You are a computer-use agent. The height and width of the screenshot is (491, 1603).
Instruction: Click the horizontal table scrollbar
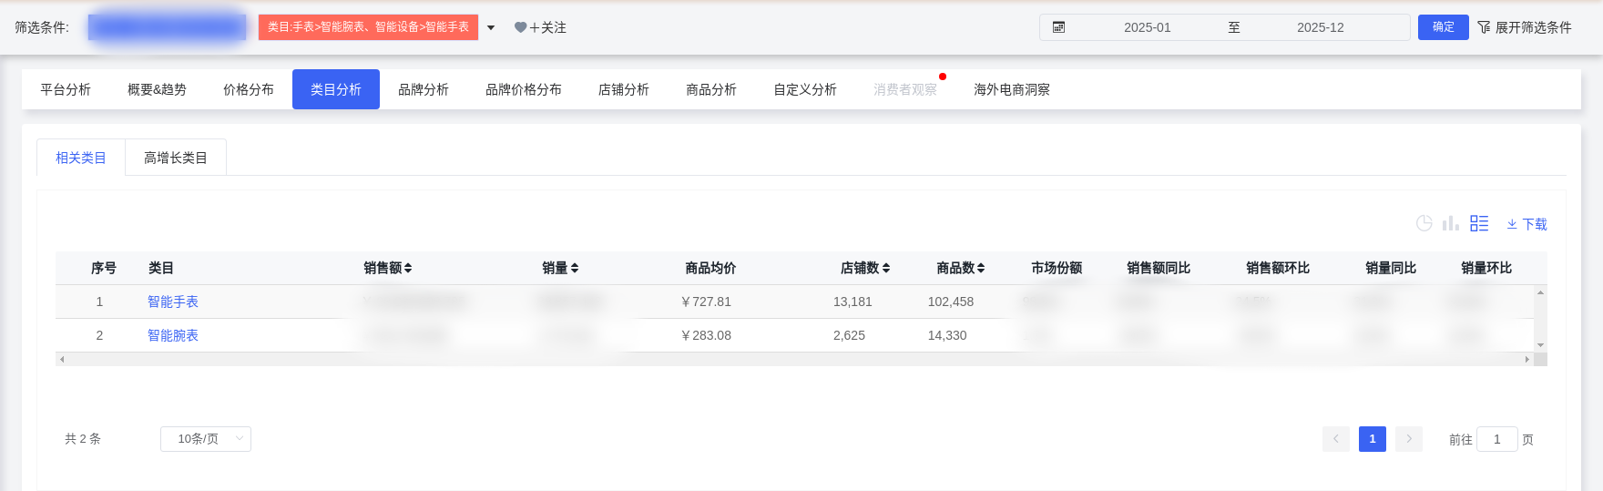click(792, 360)
